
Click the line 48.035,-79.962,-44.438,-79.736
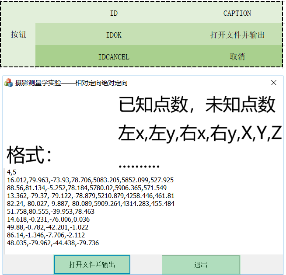pyautogui.click(x=53, y=243)
